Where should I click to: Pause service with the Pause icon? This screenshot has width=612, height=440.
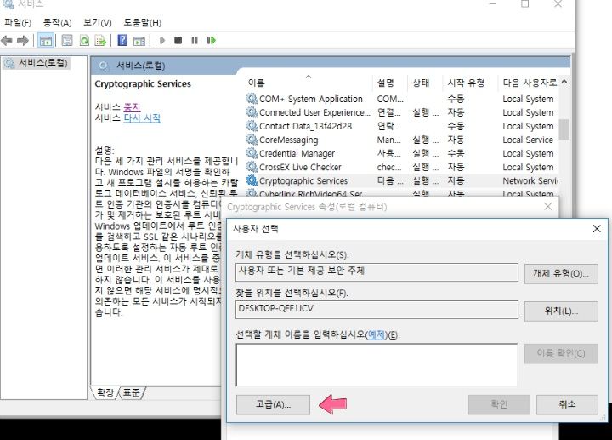(195, 40)
